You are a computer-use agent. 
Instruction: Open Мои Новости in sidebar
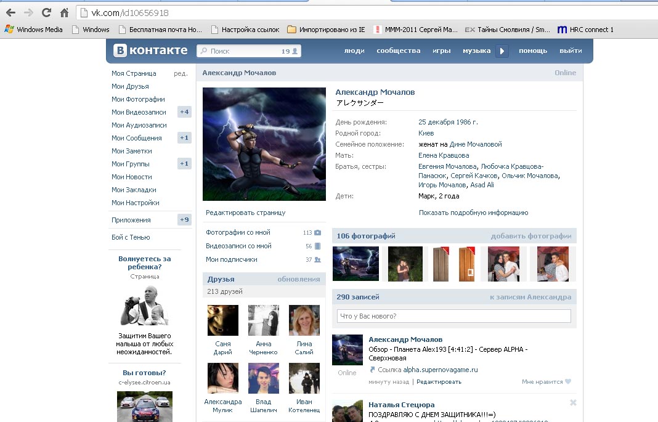point(132,177)
